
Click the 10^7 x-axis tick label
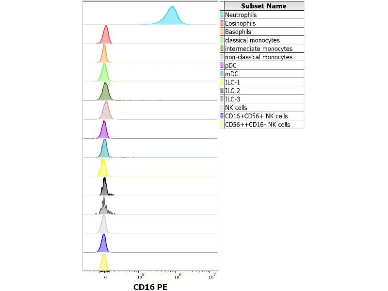(212, 276)
